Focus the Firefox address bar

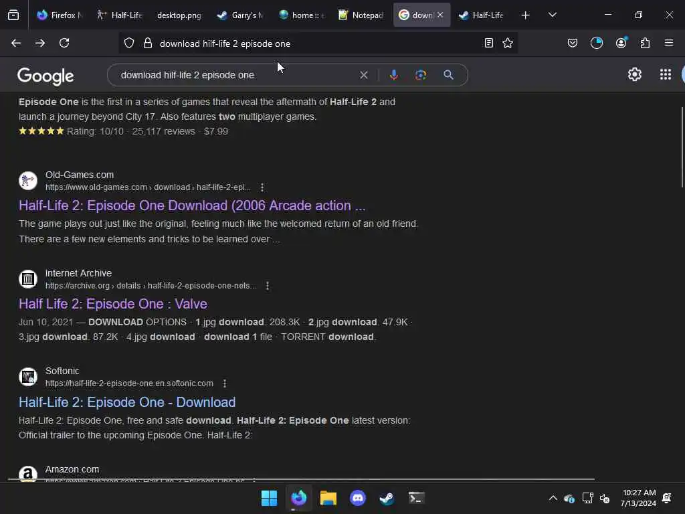pos(318,44)
